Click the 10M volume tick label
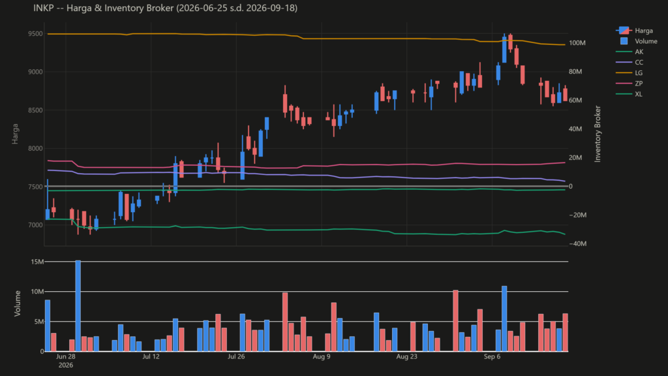668x376 pixels. point(37,292)
